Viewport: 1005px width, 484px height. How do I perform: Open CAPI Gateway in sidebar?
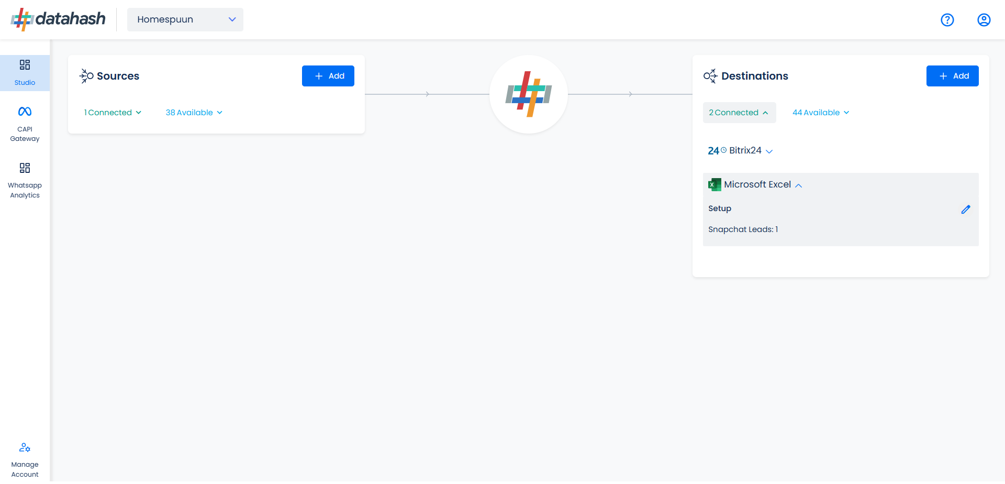pos(25,124)
